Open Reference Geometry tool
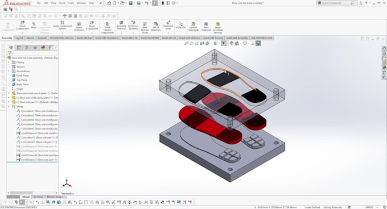Viewport: 387px width, 209px height. point(133,26)
